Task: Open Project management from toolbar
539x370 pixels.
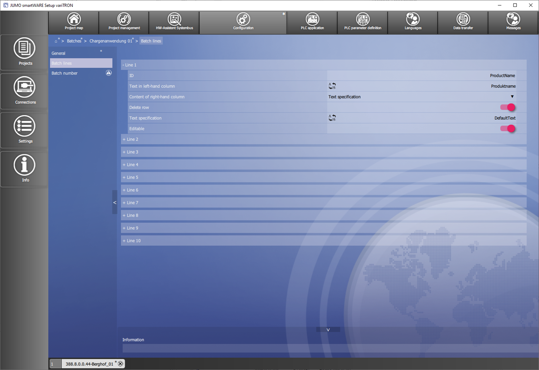Action: [124, 22]
